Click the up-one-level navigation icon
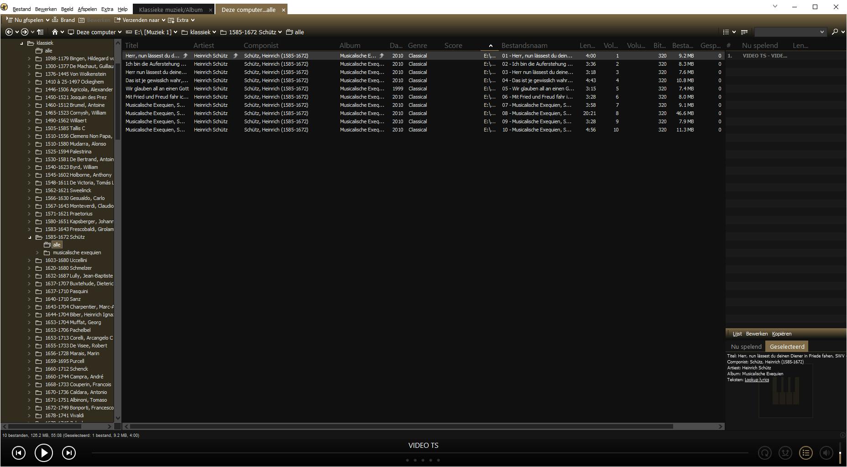Viewport: 847px width, 467px height. click(40, 32)
